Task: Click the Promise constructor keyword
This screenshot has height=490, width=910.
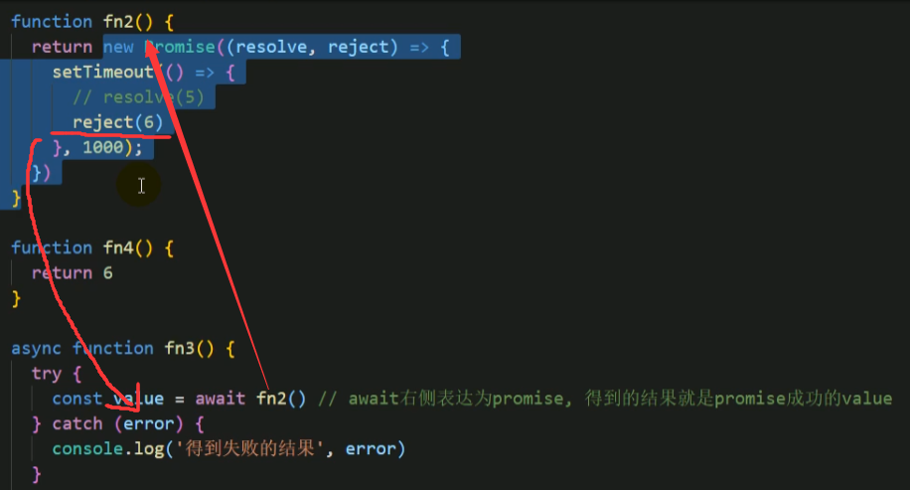Action: click(180, 47)
